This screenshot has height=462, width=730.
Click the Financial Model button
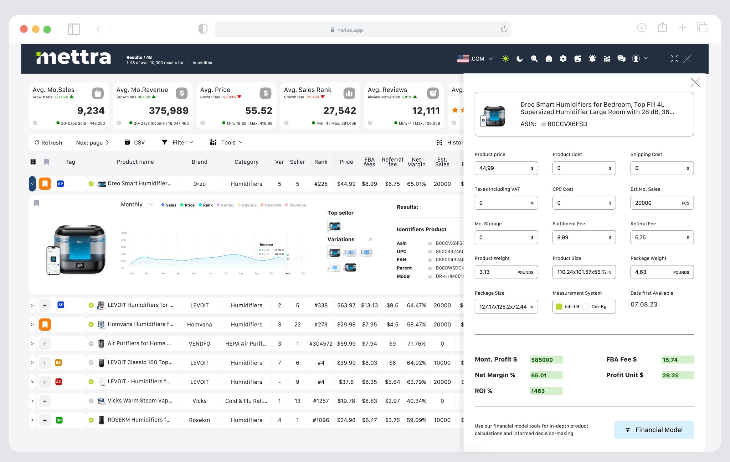[x=653, y=430]
